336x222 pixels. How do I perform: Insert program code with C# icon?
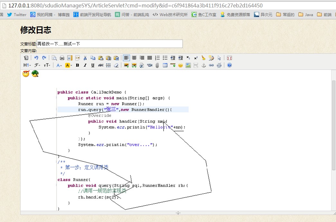(x=78, y=58)
